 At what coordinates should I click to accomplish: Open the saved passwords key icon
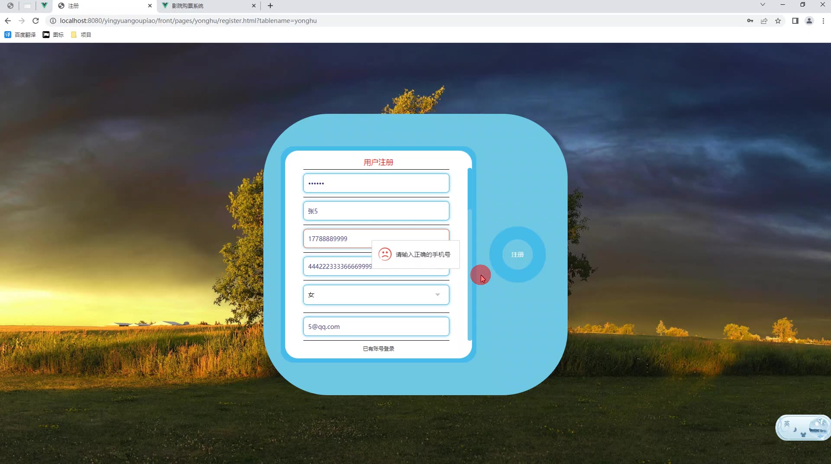click(x=750, y=21)
